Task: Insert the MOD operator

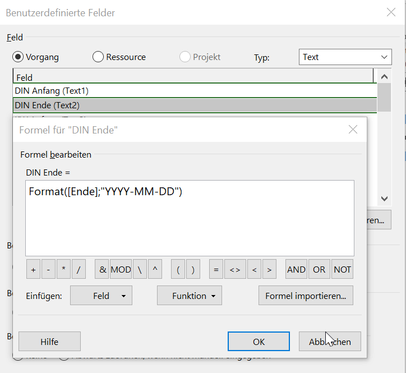Action: click(x=121, y=270)
